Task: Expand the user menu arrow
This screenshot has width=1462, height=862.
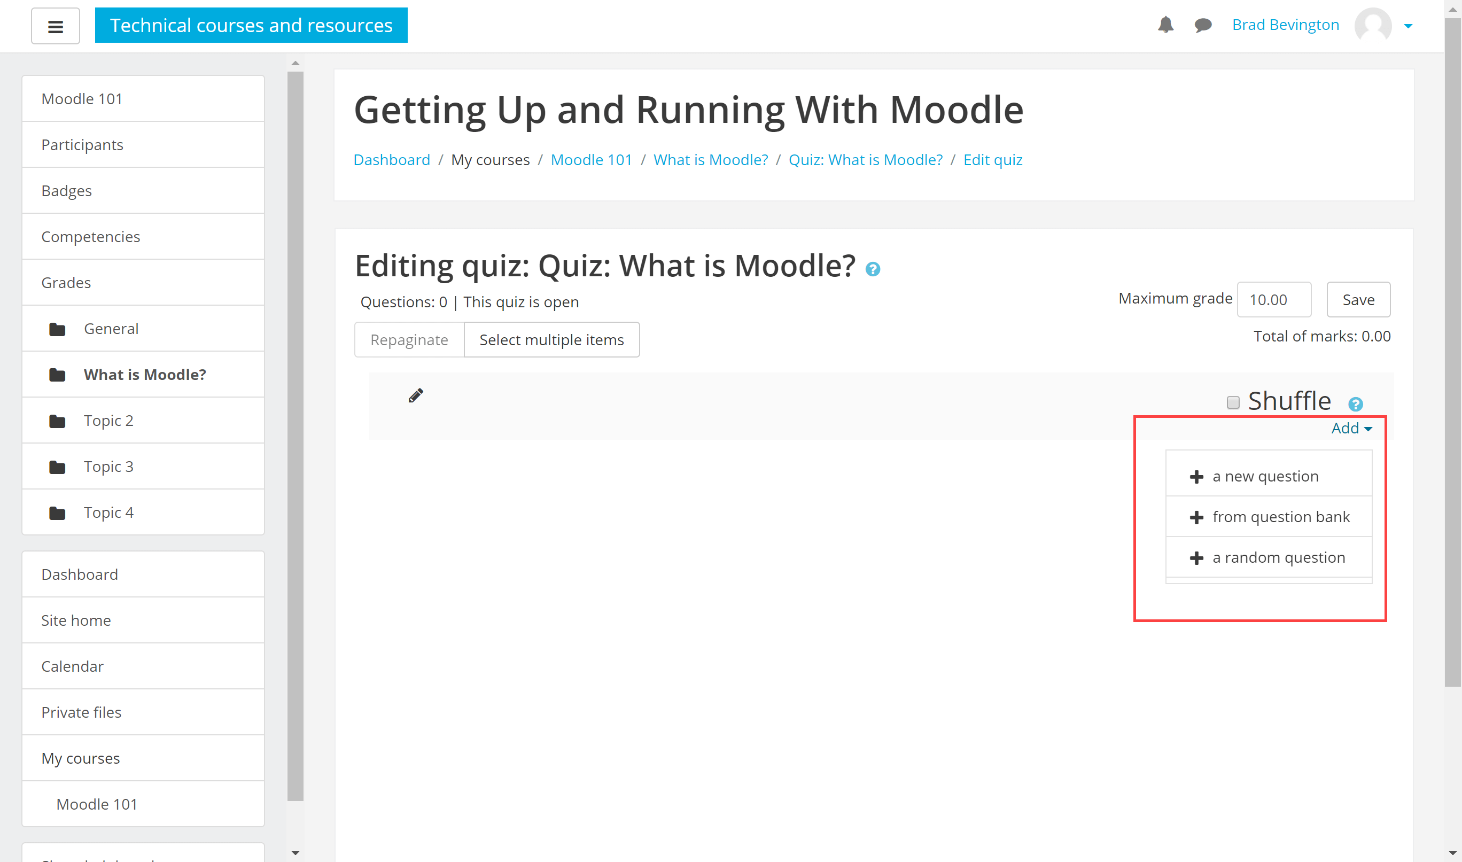Action: coord(1408,26)
